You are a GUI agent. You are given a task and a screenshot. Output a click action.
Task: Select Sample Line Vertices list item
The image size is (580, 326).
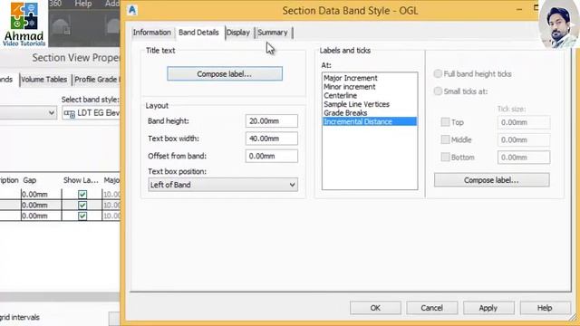tap(356, 104)
